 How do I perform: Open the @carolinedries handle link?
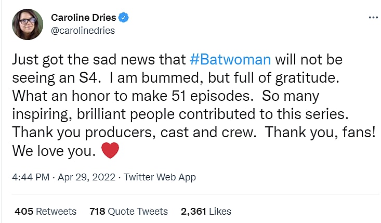[83, 30]
